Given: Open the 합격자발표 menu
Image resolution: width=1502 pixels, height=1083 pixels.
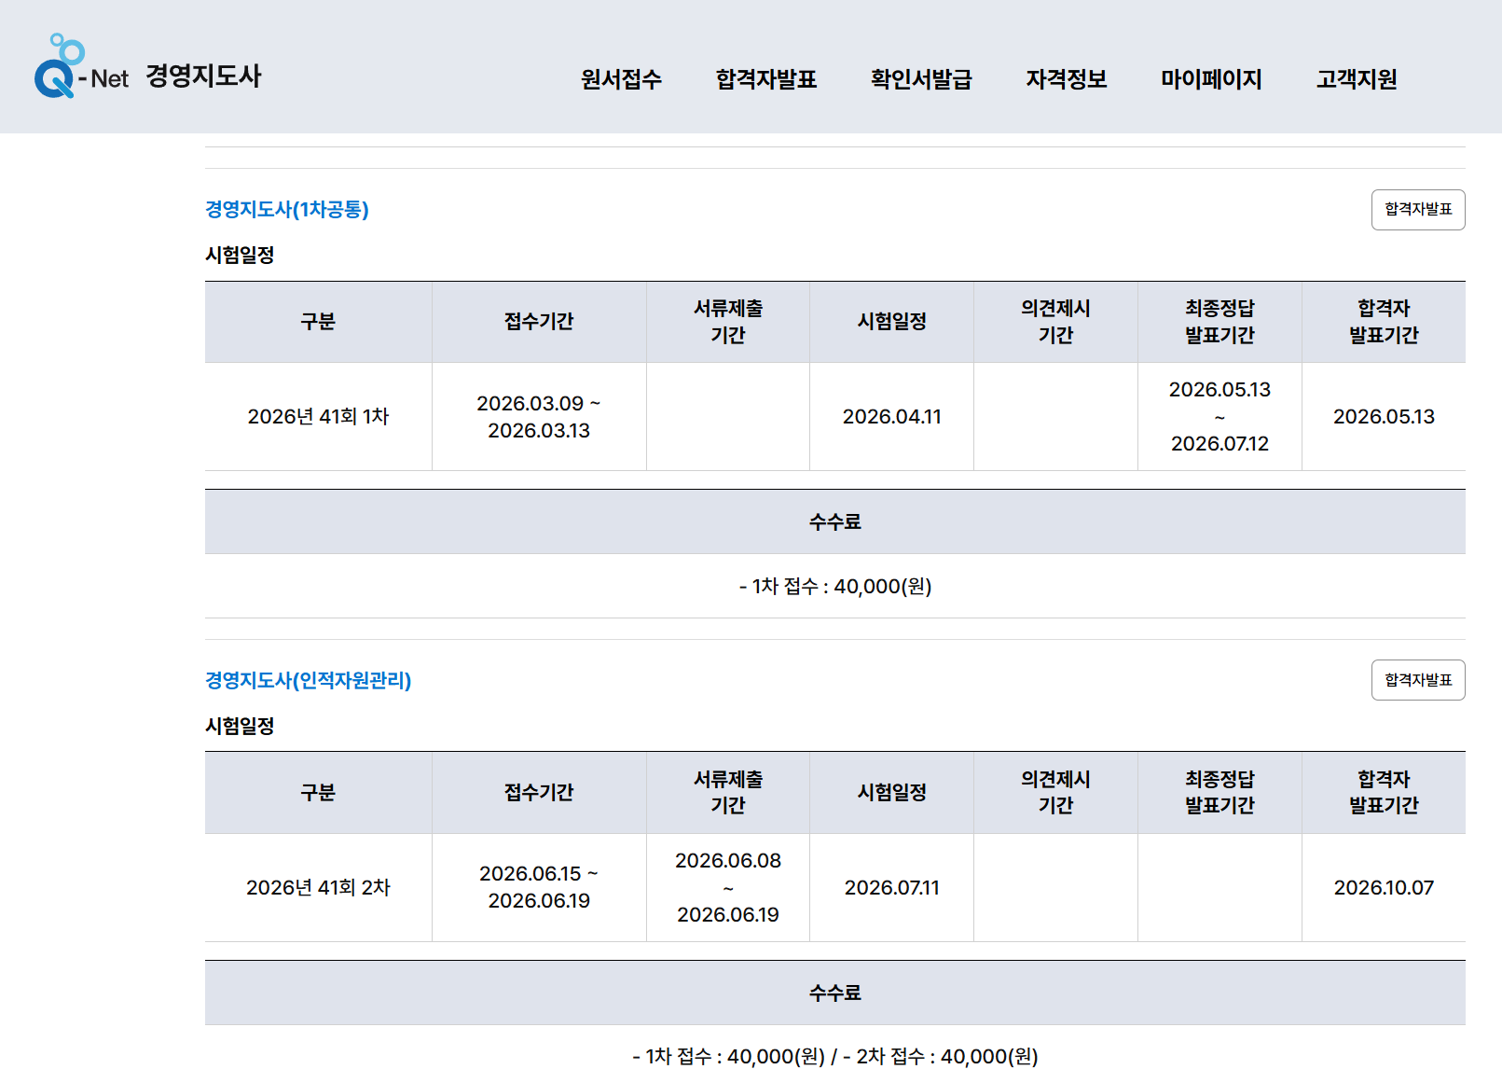Looking at the screenshot, I should (766, 79).
